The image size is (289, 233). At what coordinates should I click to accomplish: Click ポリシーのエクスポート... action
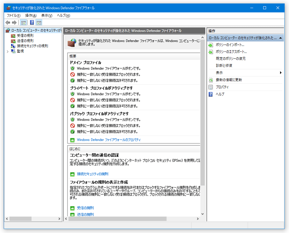(x=231, y=52)
